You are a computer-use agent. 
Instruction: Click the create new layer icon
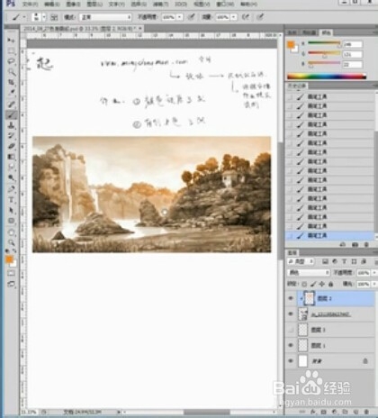pos(355,412)
